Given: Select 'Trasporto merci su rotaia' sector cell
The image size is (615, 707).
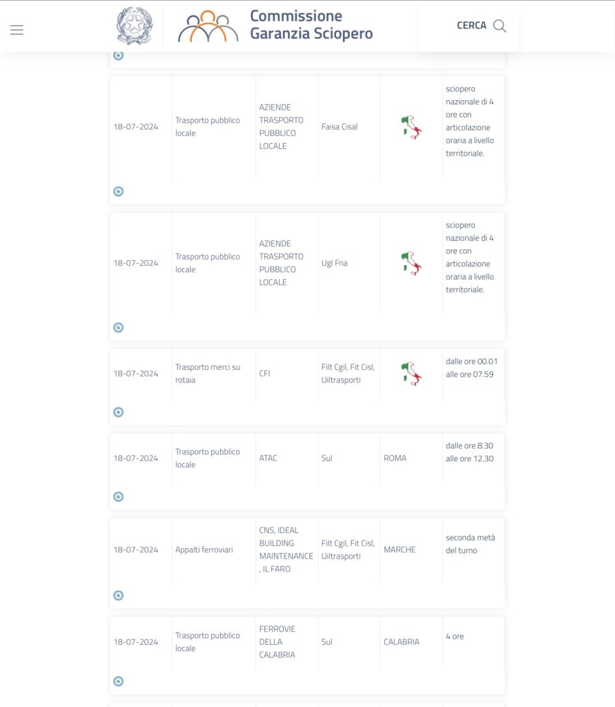Looking at the screenshot, I should (208, 374).
